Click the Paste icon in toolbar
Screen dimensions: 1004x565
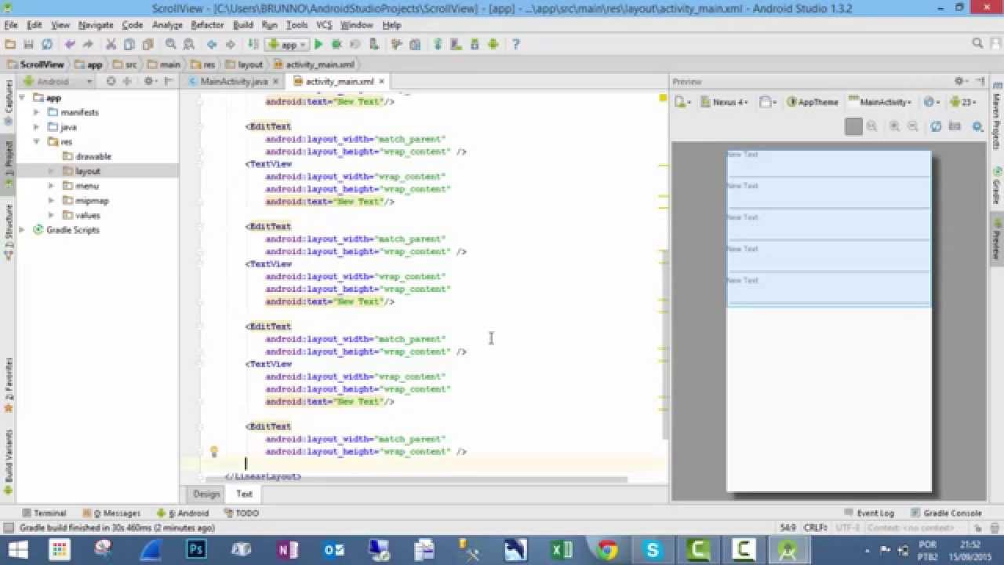[x=147, y=45]
